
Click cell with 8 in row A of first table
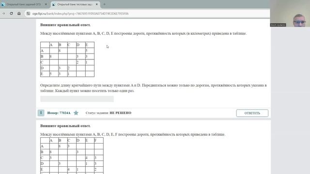pos(62,51)
